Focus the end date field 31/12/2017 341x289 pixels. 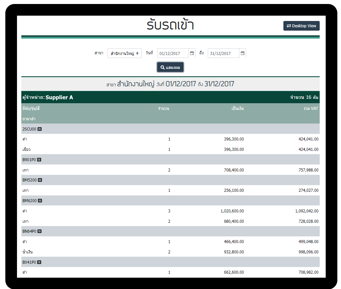pos(223,53)
